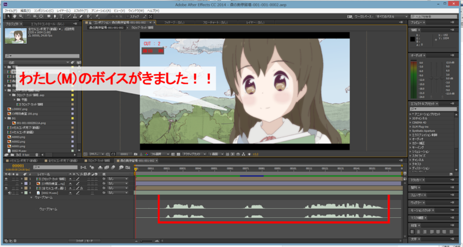Open the アクティブカメラ view dropdown
The height and width of the screenshot is (247, 463).
pos(193,154)
